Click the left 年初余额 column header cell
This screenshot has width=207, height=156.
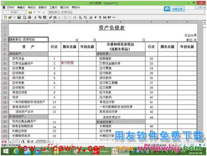[87, 47]
